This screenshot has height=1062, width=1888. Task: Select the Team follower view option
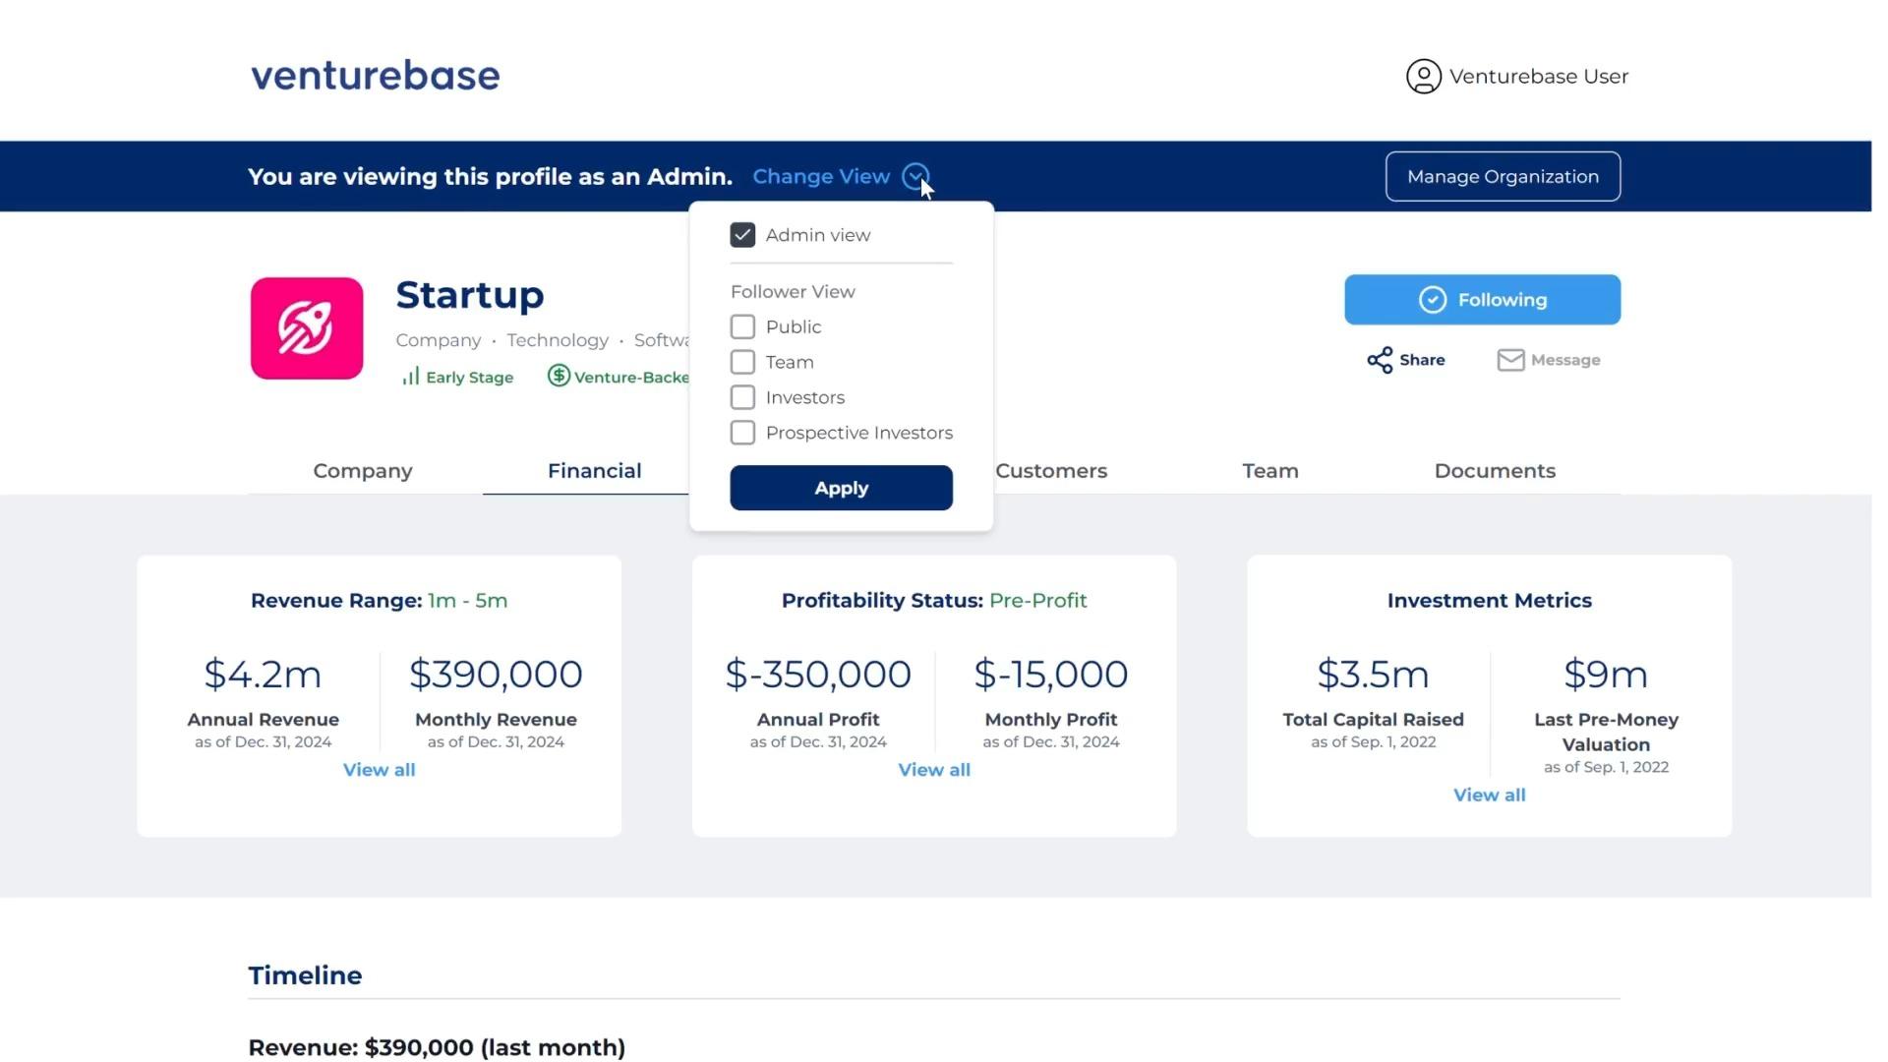tap(742, 362)
